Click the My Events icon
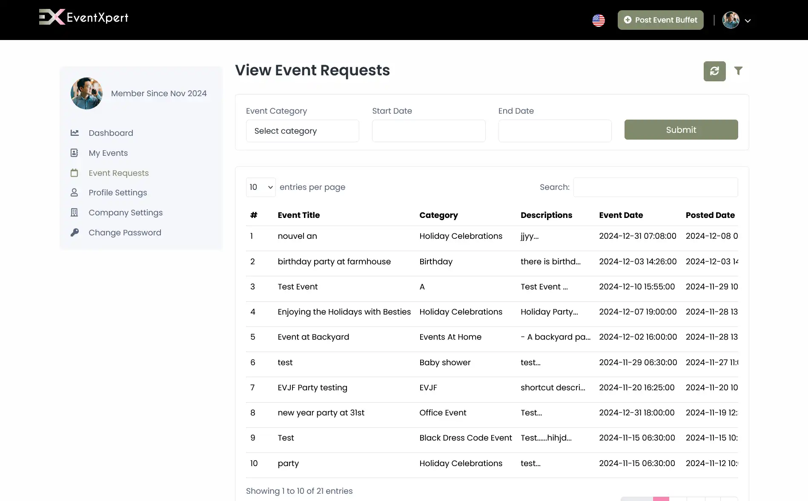This screenshot has width=808, height=501. pos(74,153)
